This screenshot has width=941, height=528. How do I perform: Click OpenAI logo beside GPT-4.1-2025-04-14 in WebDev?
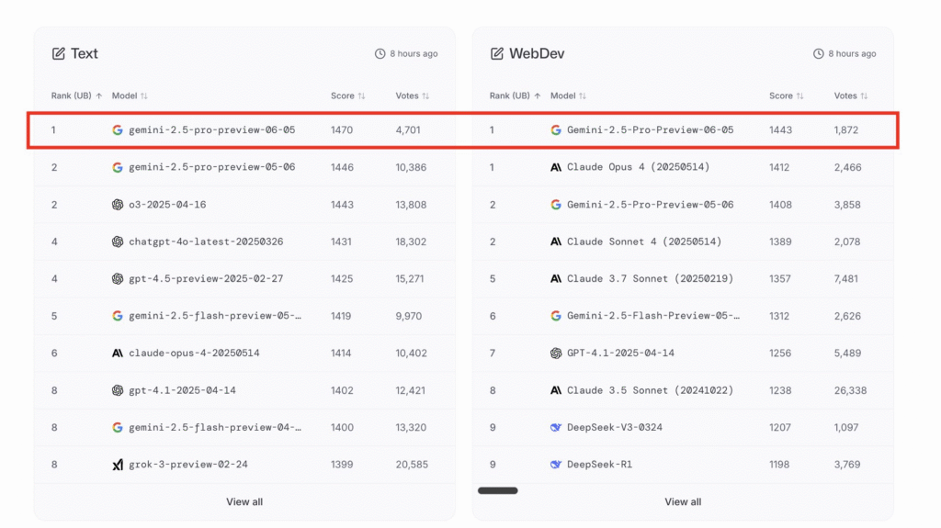pyautogui.click(x=556, y=353)
